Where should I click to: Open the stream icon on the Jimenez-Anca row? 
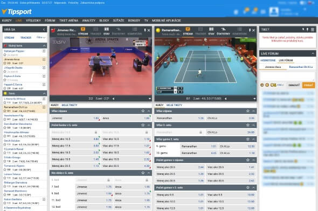pyautogui.click(x=44, y=59)
